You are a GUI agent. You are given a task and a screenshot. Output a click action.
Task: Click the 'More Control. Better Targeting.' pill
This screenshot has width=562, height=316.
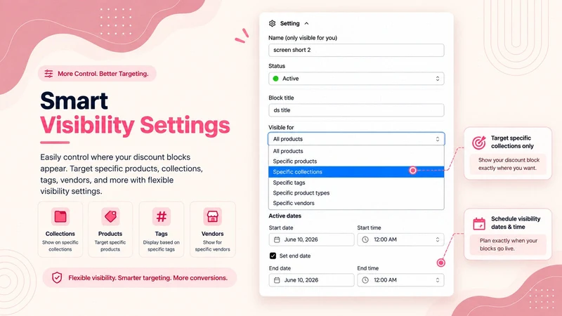click(97, 74)
